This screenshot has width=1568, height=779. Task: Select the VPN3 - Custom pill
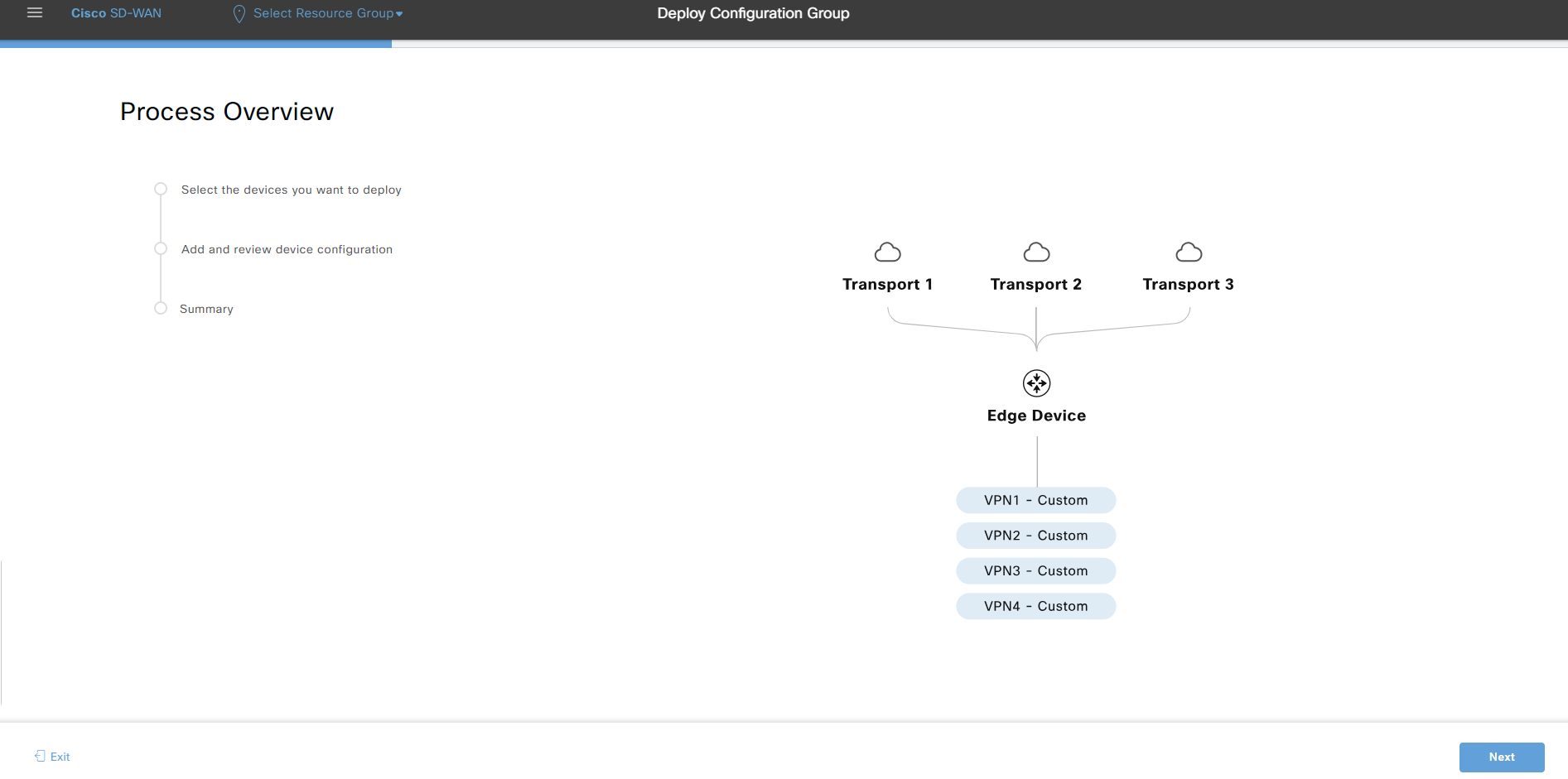(1036, 571)
